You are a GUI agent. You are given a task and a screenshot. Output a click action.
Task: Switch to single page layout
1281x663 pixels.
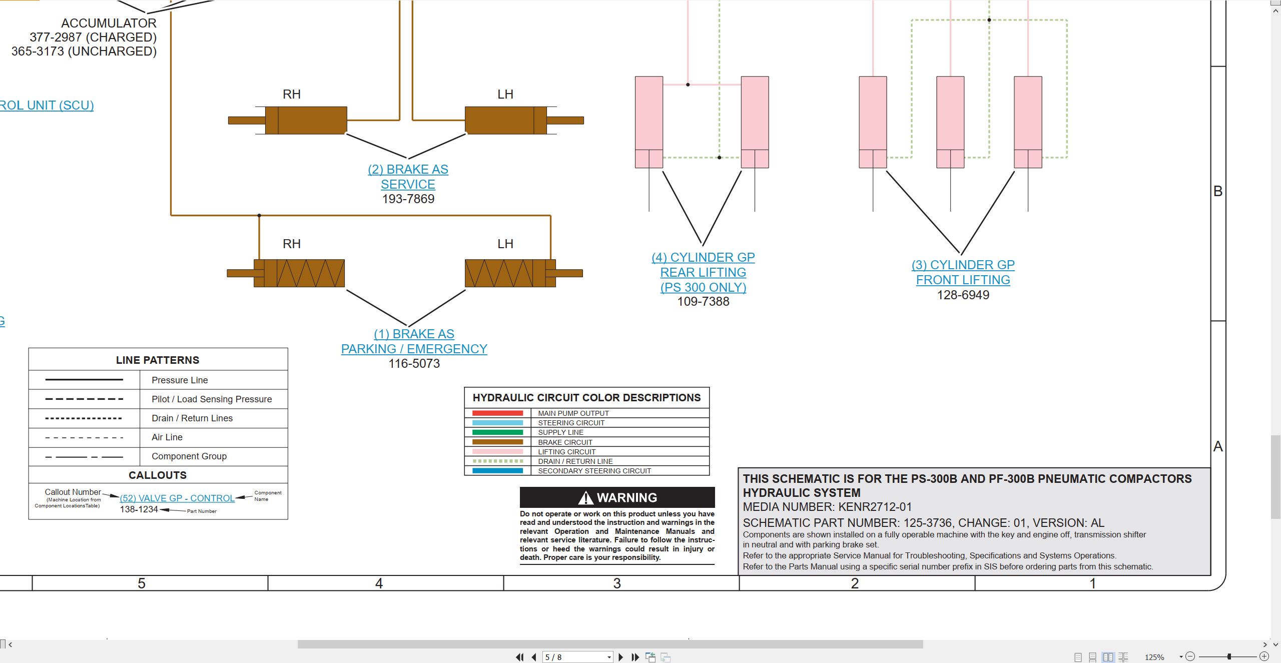1078,657
